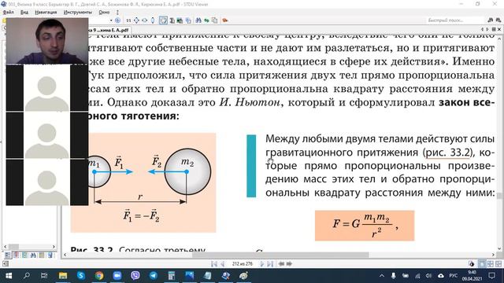Click left arrow of side panel scrollbar
This screenshot has width=504, height=283.
6,246
